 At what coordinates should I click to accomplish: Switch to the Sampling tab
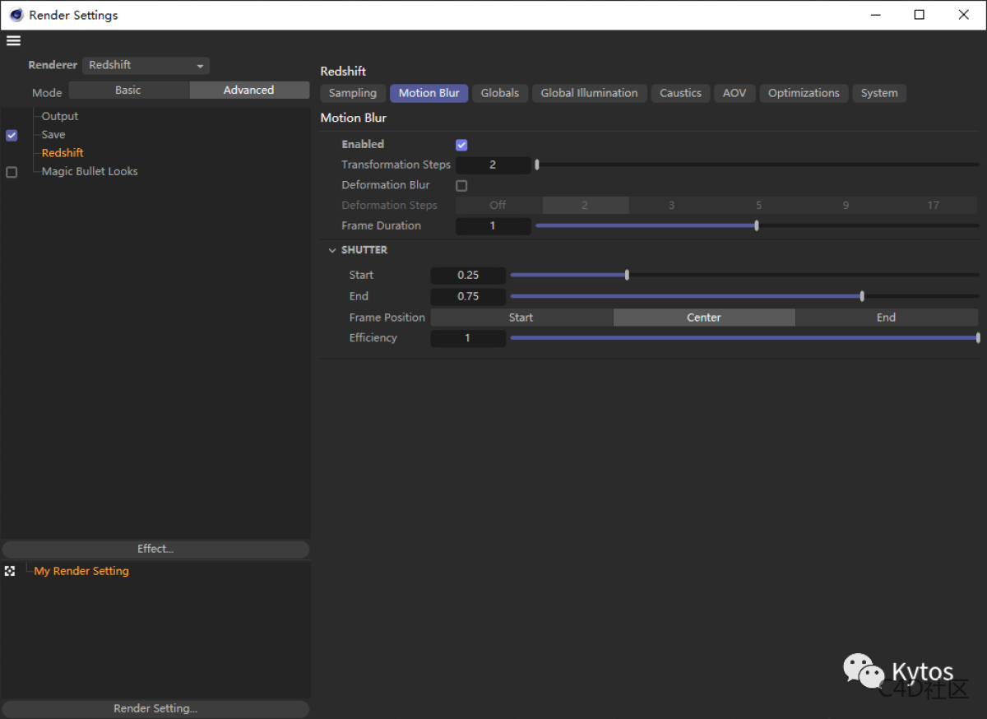point(352,93)
